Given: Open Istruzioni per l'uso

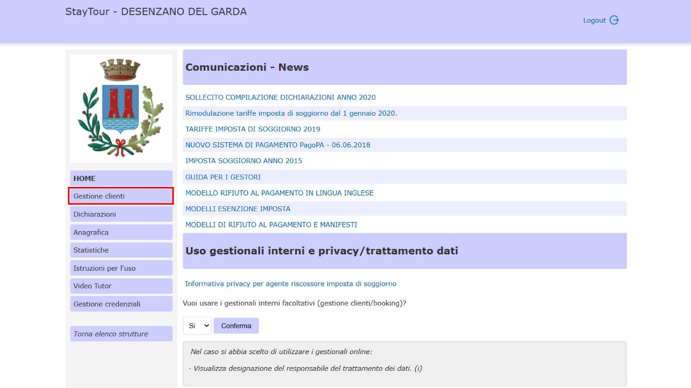Looking at the screenshot, I should pos(121,268).
